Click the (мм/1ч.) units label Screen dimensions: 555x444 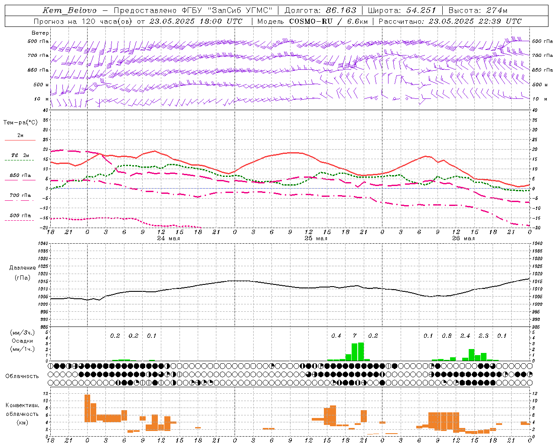coord(22,349)
